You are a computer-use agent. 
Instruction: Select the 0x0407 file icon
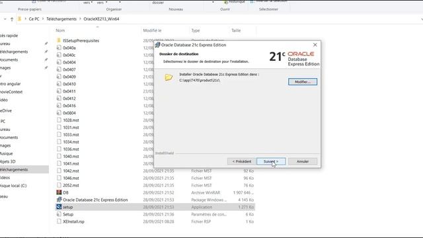pos(59,69)
